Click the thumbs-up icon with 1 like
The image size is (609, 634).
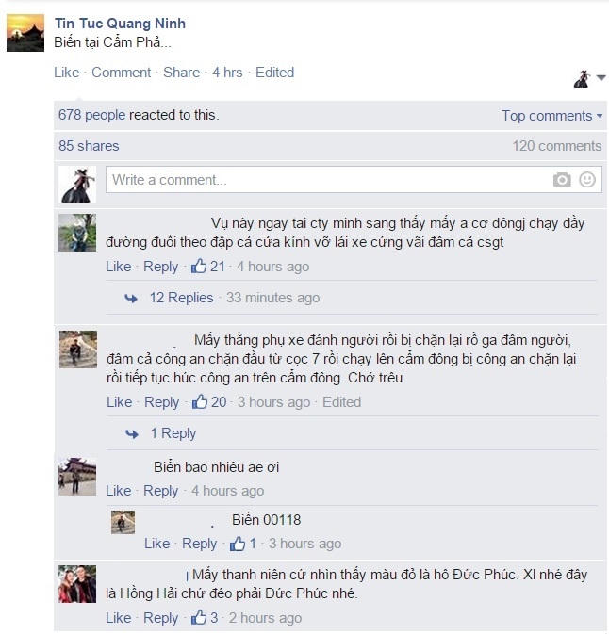coord(238,544)
